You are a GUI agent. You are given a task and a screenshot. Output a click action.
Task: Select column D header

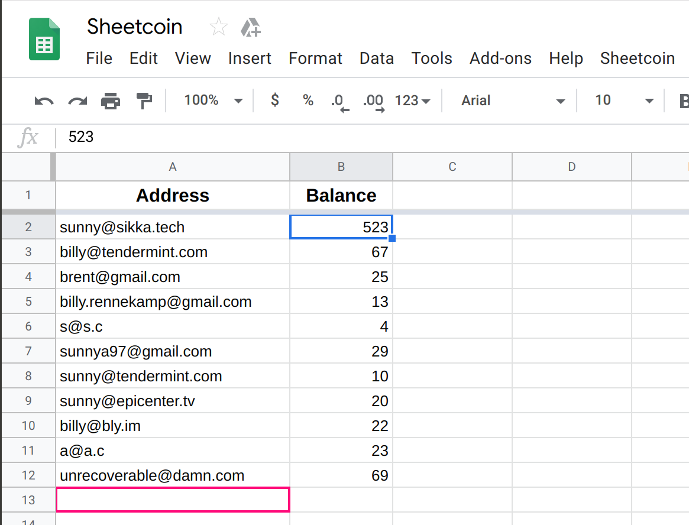[572, 167]
